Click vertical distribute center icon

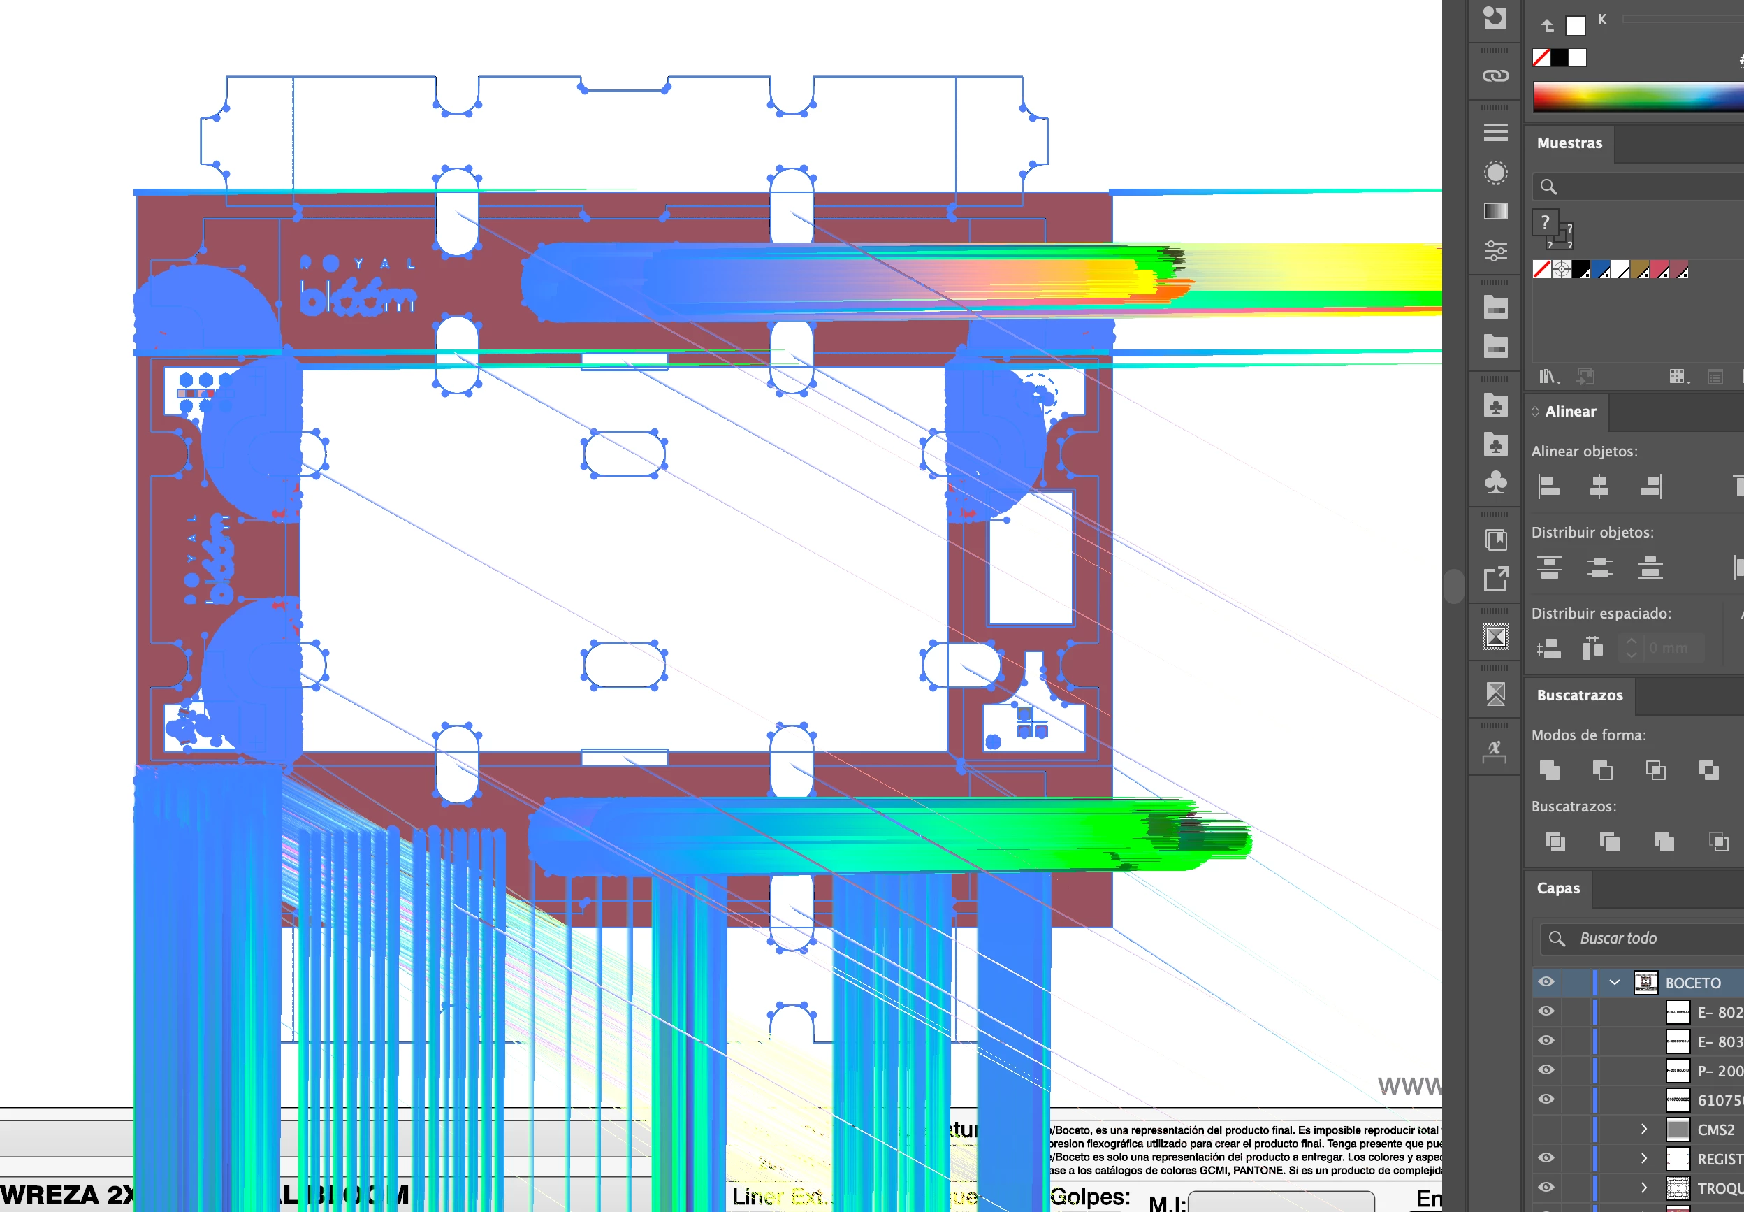1599,568
